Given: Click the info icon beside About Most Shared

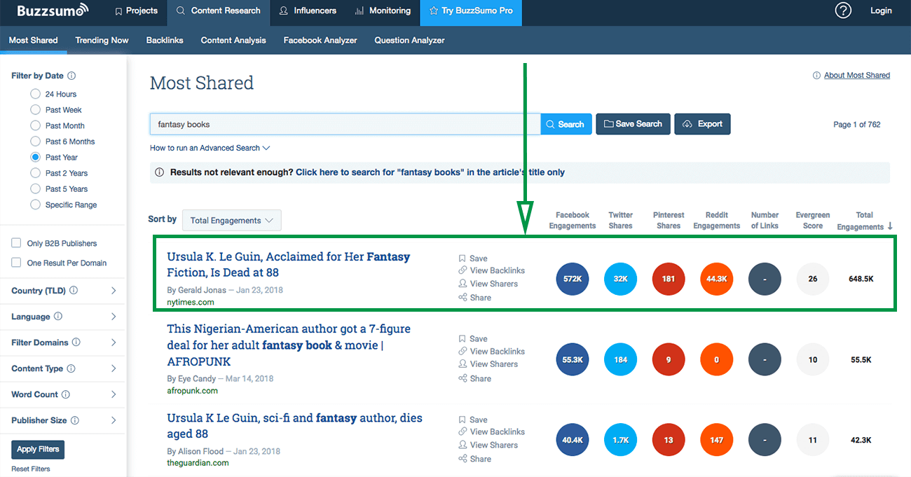Looking at the screenshot, I should (816, 75).
